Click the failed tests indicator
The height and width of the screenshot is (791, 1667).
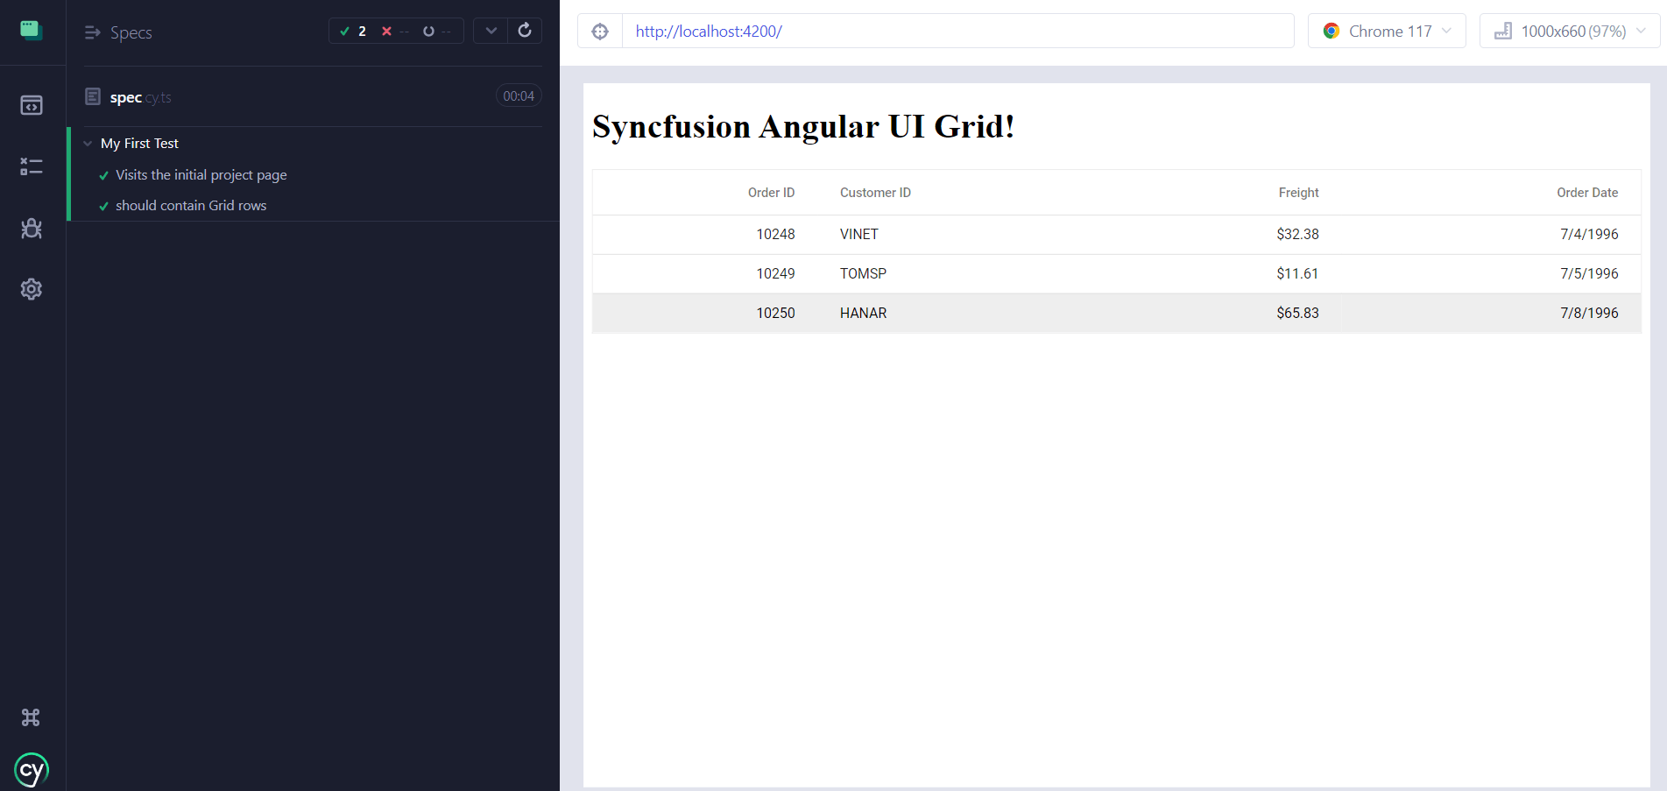tap(393, 30)
